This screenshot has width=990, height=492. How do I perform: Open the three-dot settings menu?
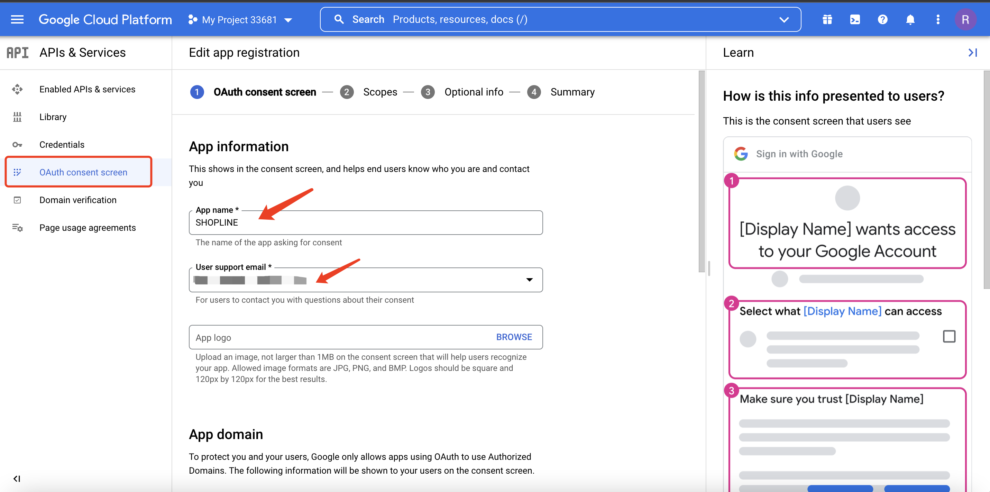pyautogui.click(x=938, y=19)
